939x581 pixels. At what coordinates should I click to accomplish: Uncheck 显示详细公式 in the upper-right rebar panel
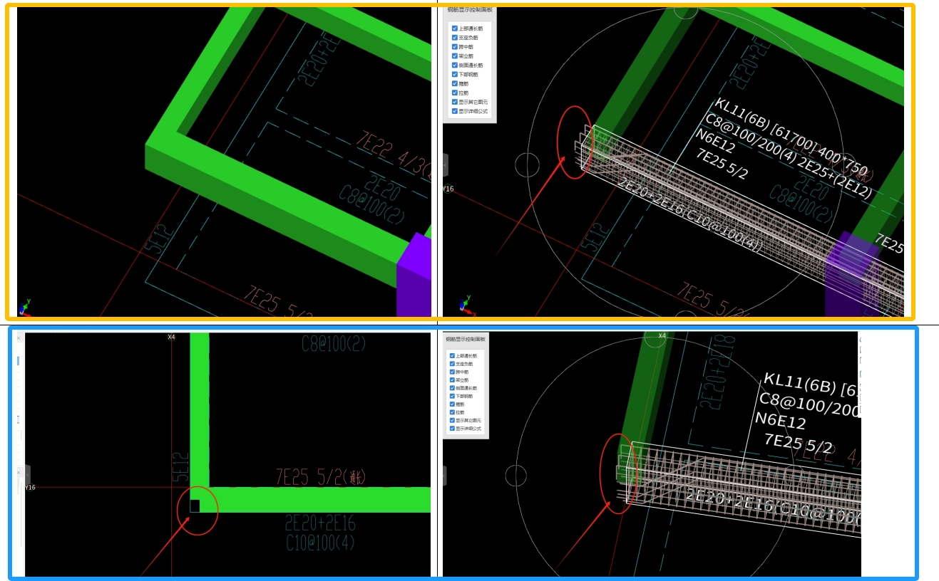pos(454,111)
